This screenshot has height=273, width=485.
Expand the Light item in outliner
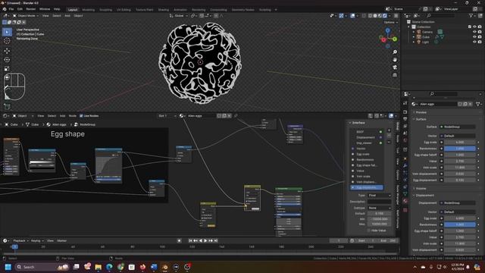(x=414, y=42)
